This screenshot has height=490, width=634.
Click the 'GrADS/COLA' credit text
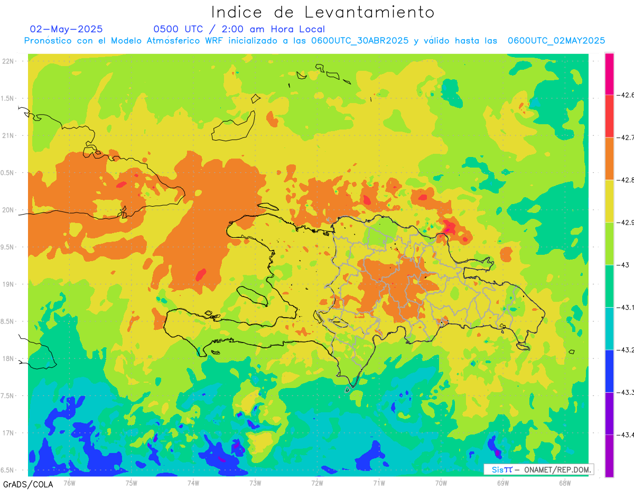coord(28,484)
